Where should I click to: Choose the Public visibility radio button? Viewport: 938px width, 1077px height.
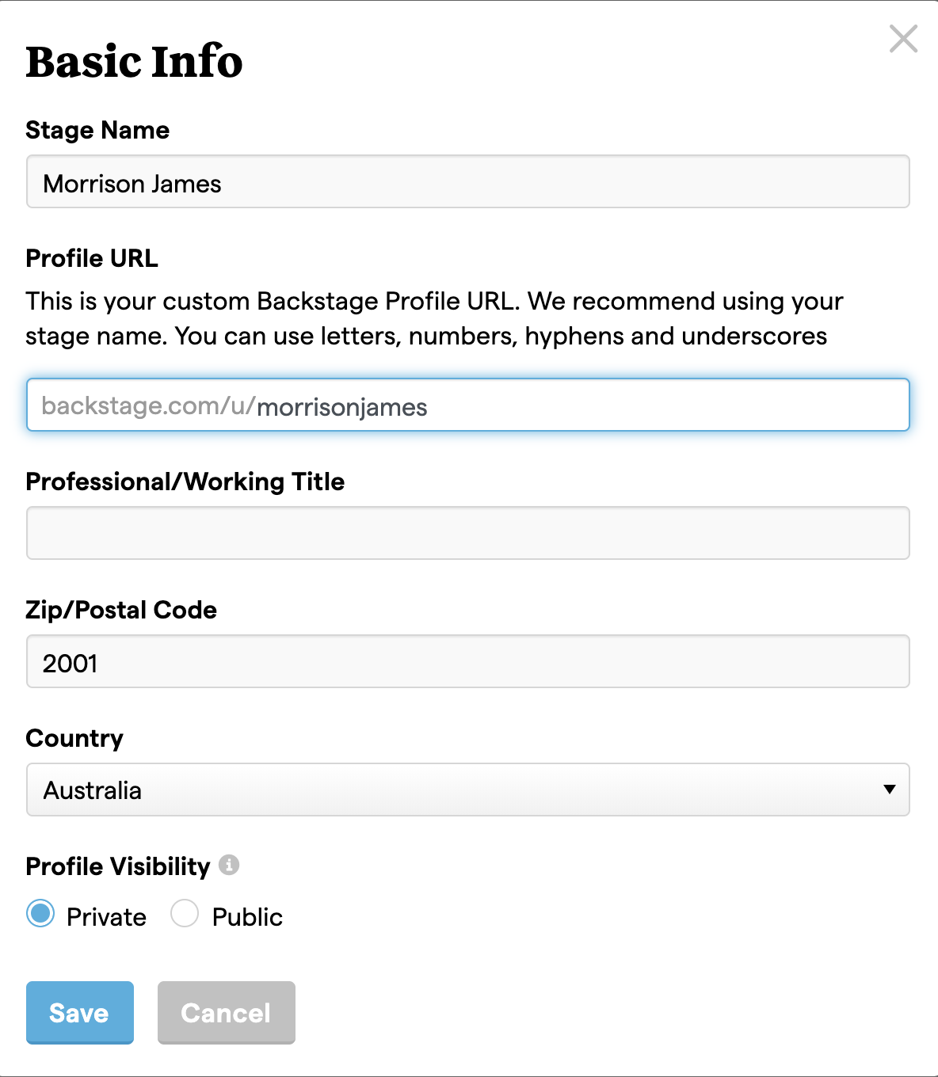point(185,914)
